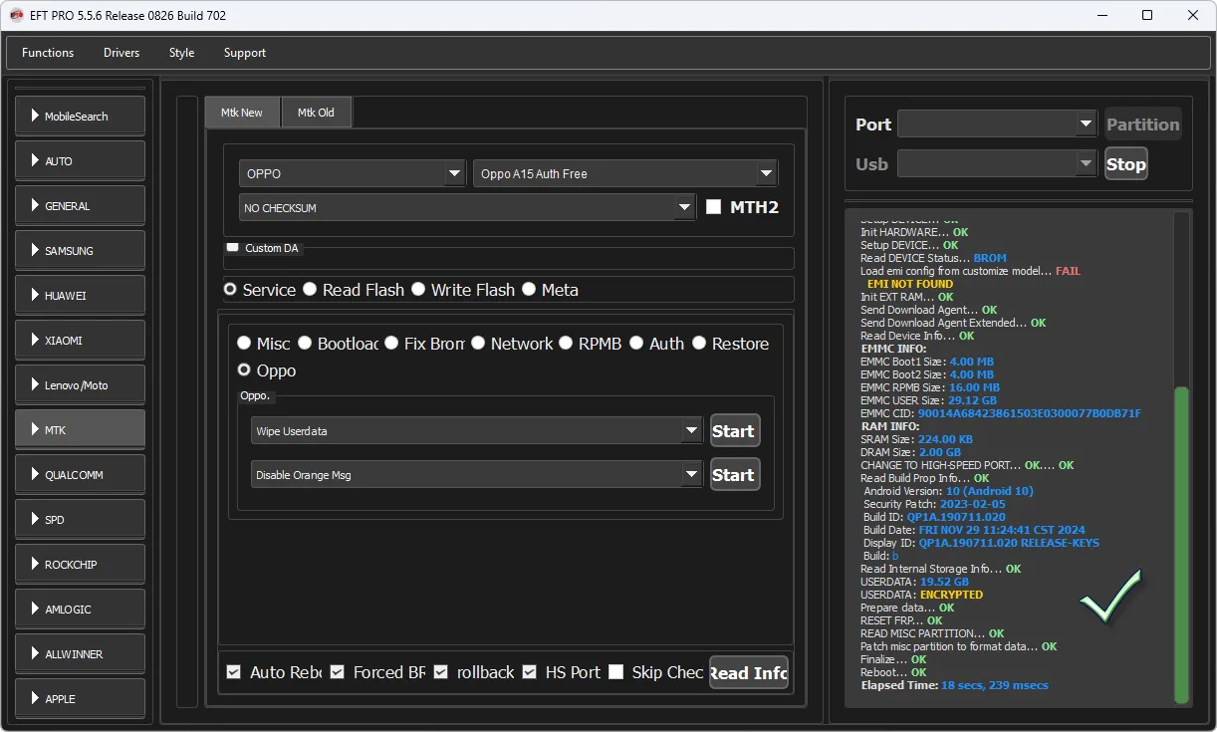Toggle the Custom DA checkbox

(x=233, y=247)
